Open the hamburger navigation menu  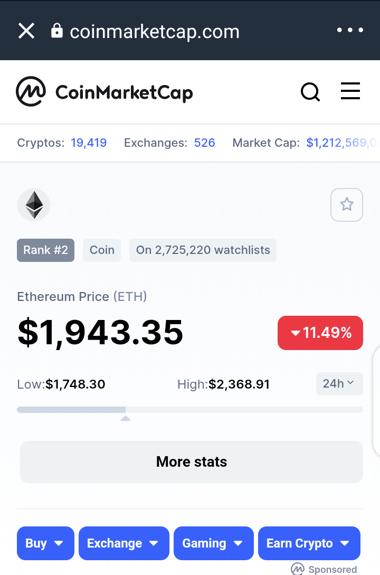point(350,91)
